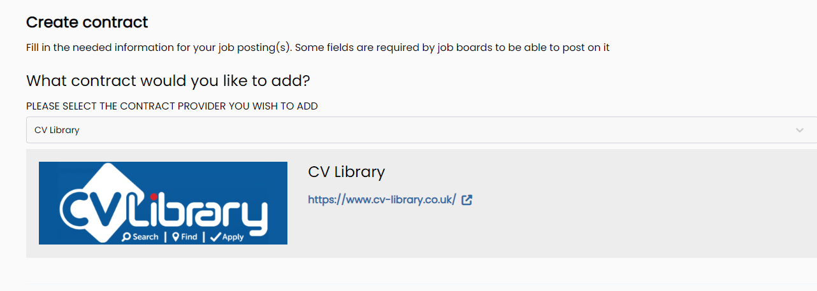Open the cv-library.co.uk website link
This screenshot has height=291, width=817.
(x=382, y=199)
